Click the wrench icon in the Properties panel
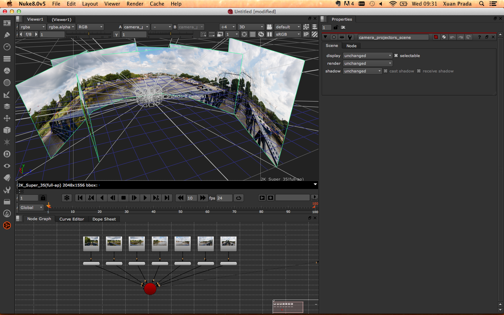This screenshot has height=315, width=504. 350,37
